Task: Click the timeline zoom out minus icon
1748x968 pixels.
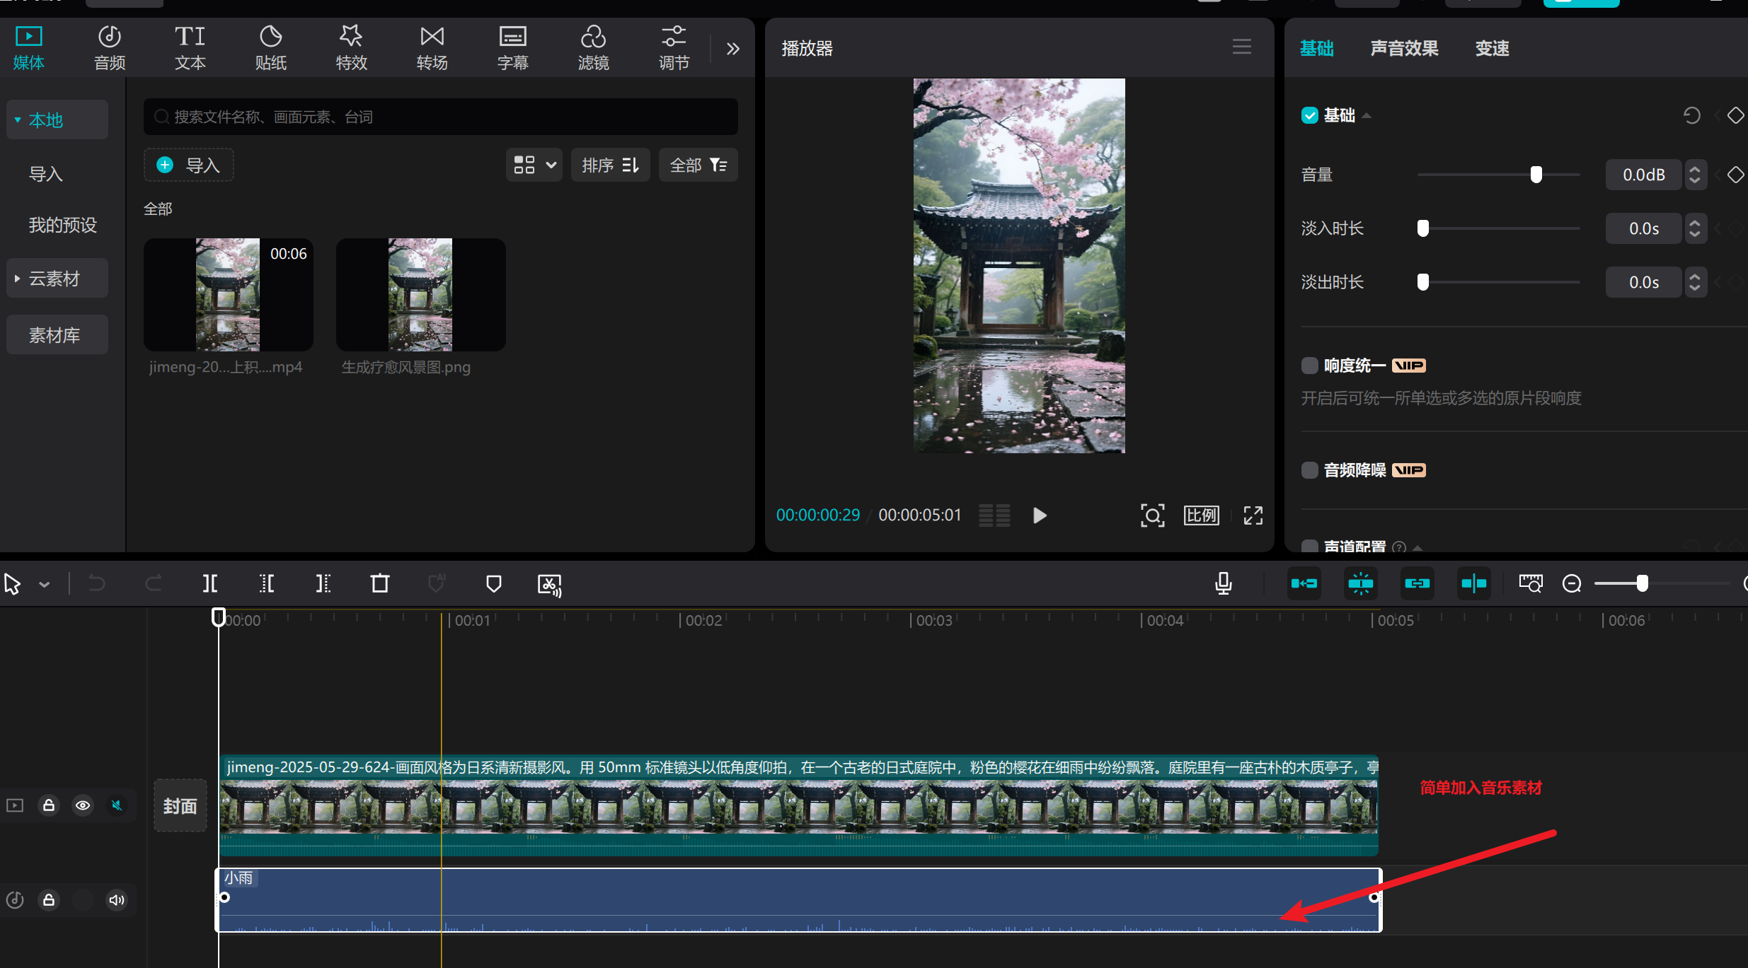Action: (x=1572, y=583)
